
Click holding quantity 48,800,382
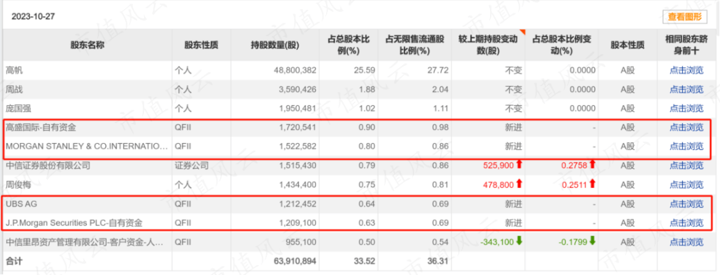pos(293,71)
